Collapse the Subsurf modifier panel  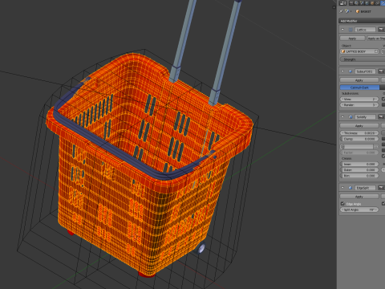click(x=342, y=71)
